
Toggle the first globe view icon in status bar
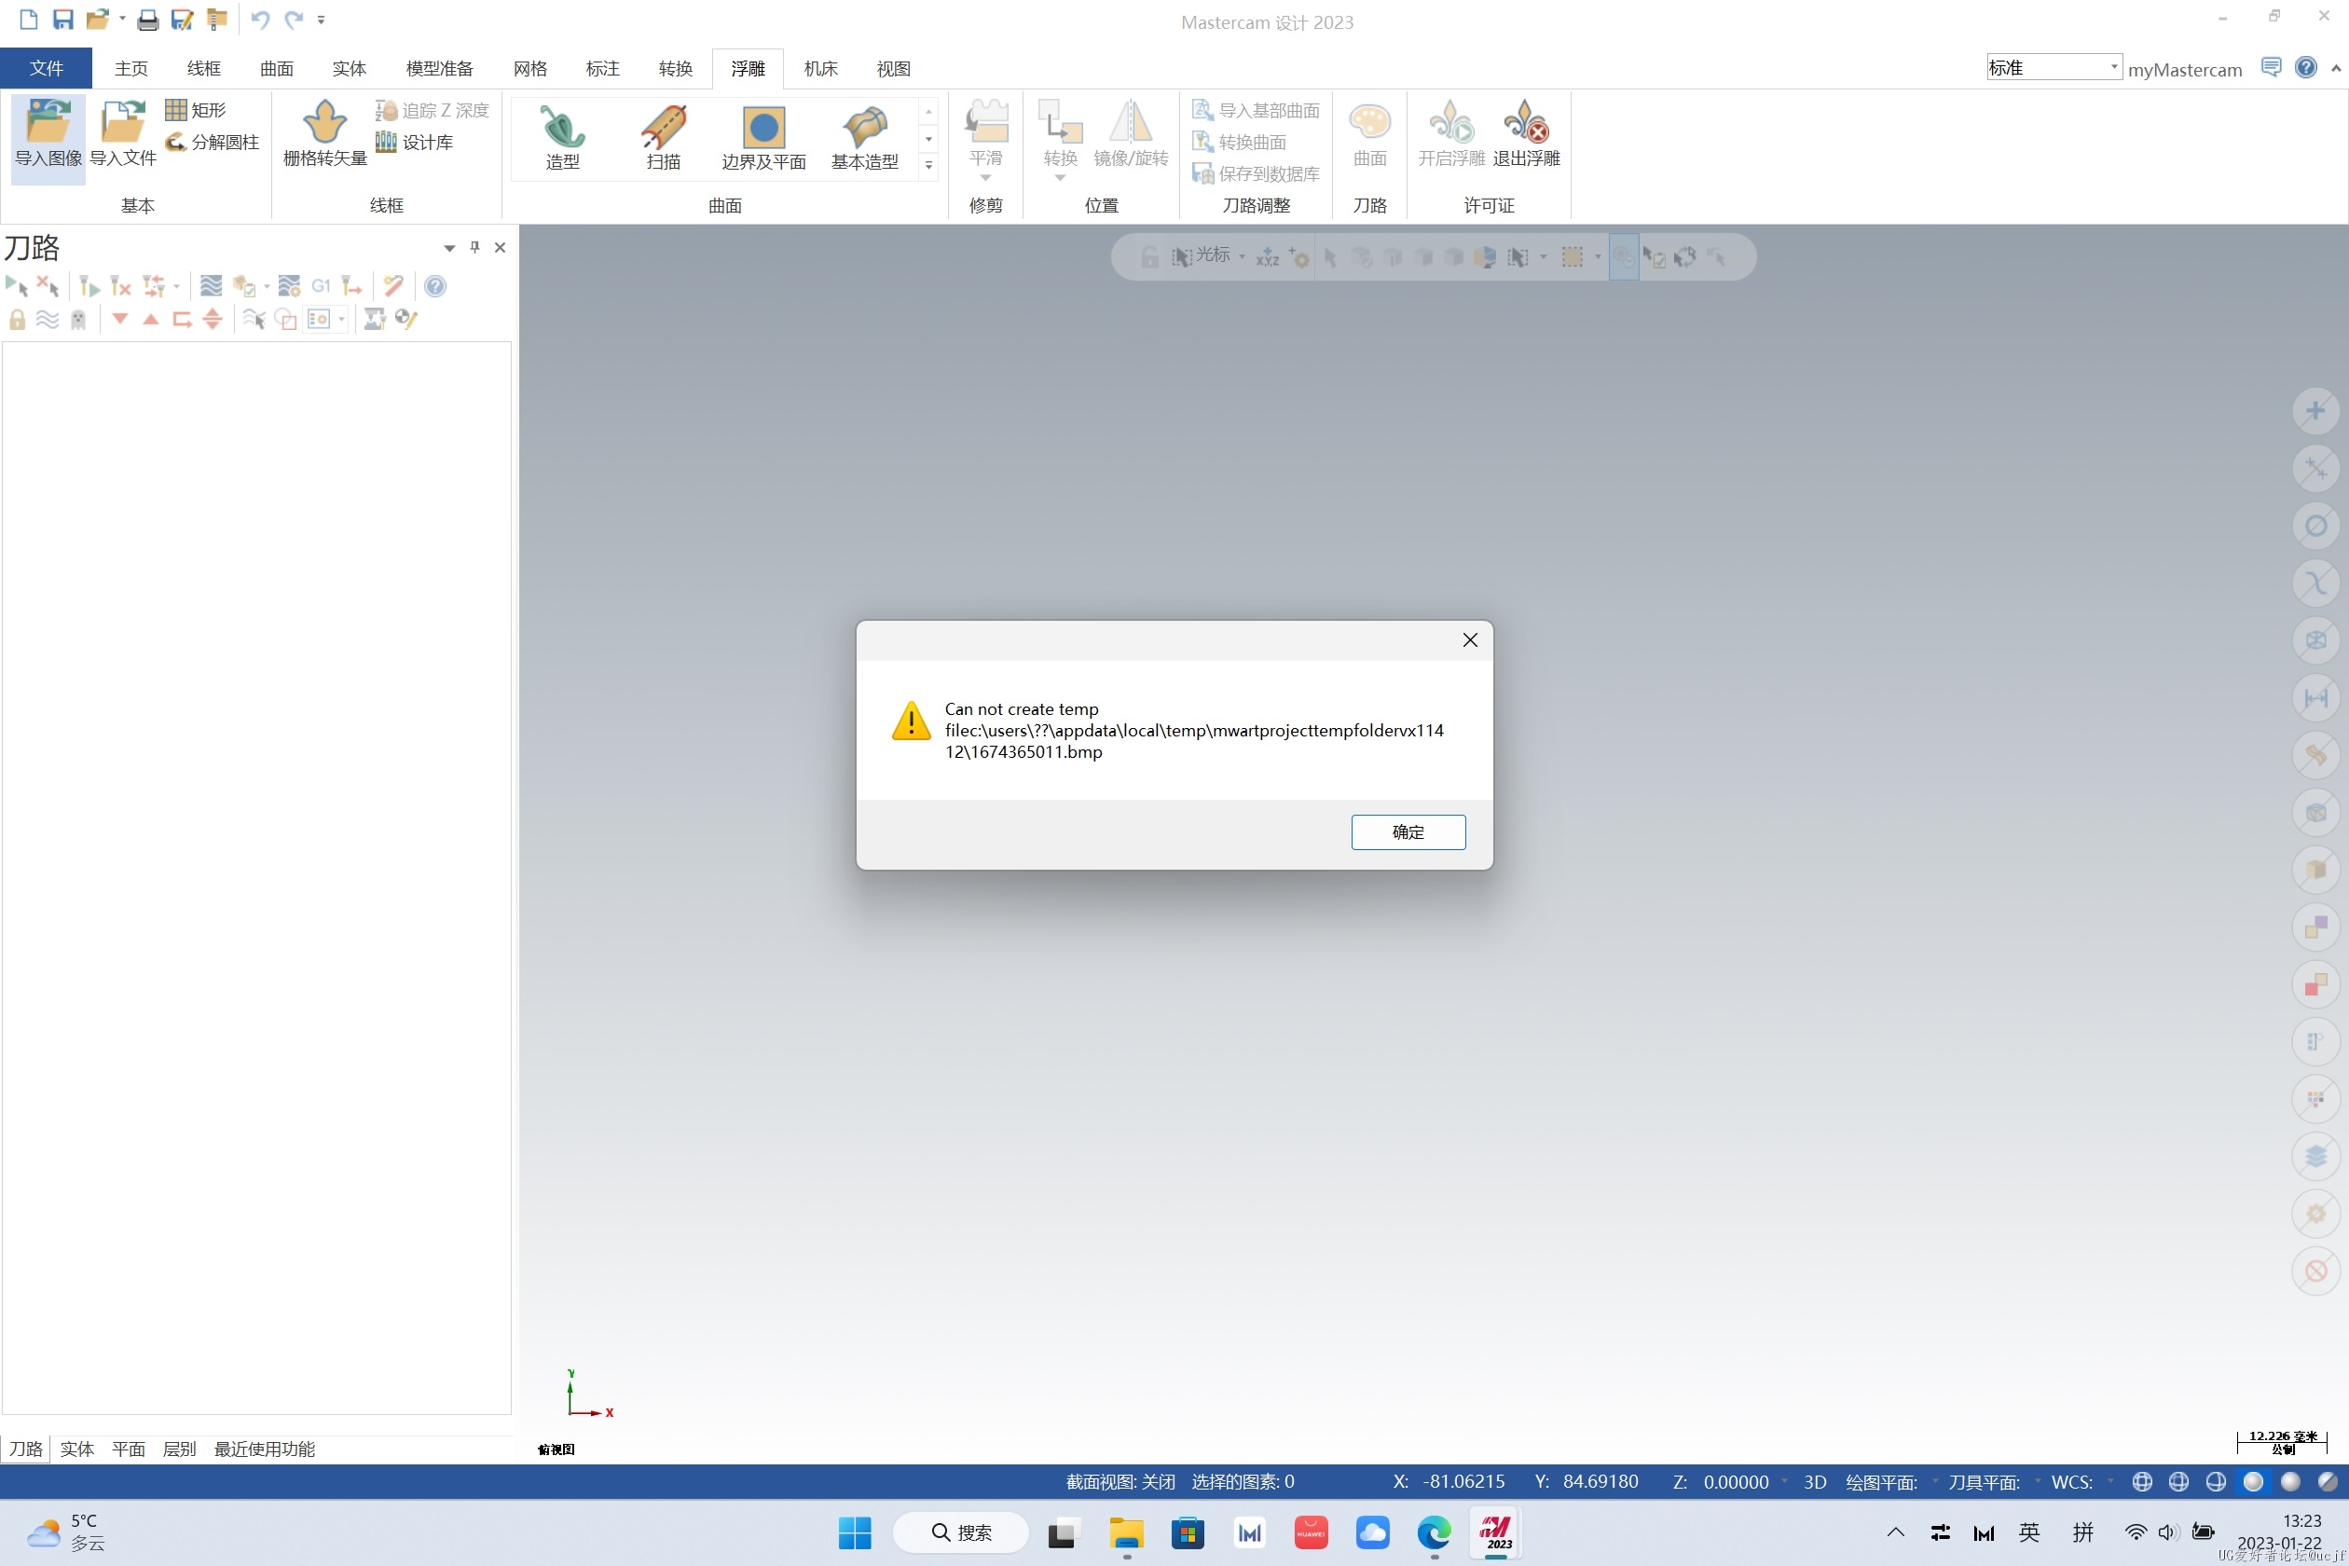[x=2142, y=1481]
